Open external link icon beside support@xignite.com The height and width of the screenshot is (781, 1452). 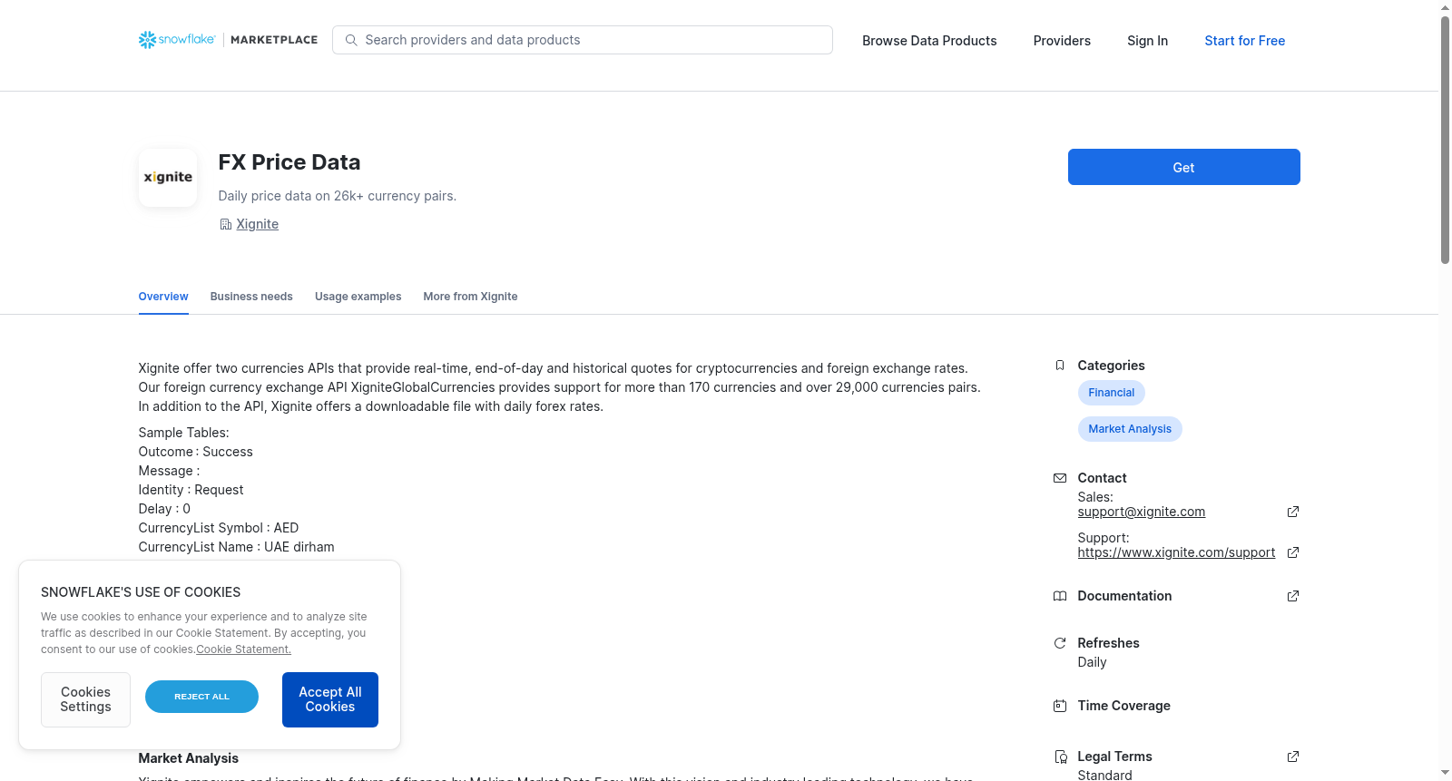[x=1293, y=512]
